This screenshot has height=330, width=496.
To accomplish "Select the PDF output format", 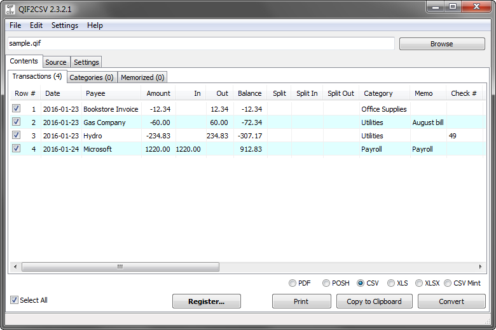I will tap(293, 283).
